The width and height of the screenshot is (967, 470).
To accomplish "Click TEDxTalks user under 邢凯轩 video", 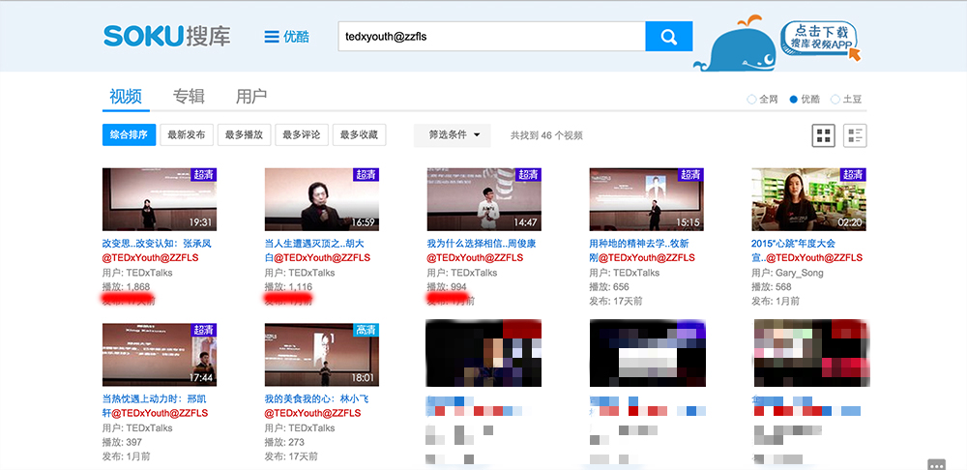I will click(149, 428).
